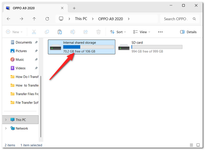
Task: Click the monitor icon in address bar
Action: (x=61, y=19)
